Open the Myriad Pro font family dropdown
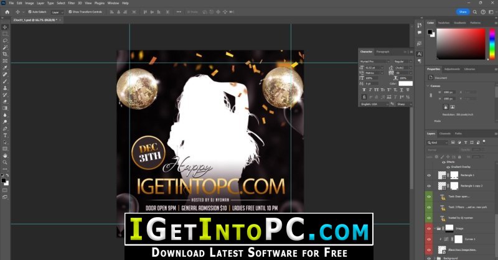Screen dimensions: 498x260 pos(375,62)
